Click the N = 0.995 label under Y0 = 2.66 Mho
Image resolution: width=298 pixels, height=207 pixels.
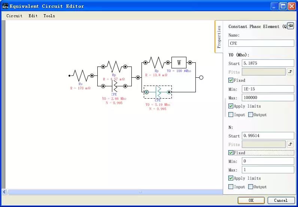click(x=114, y=103)
